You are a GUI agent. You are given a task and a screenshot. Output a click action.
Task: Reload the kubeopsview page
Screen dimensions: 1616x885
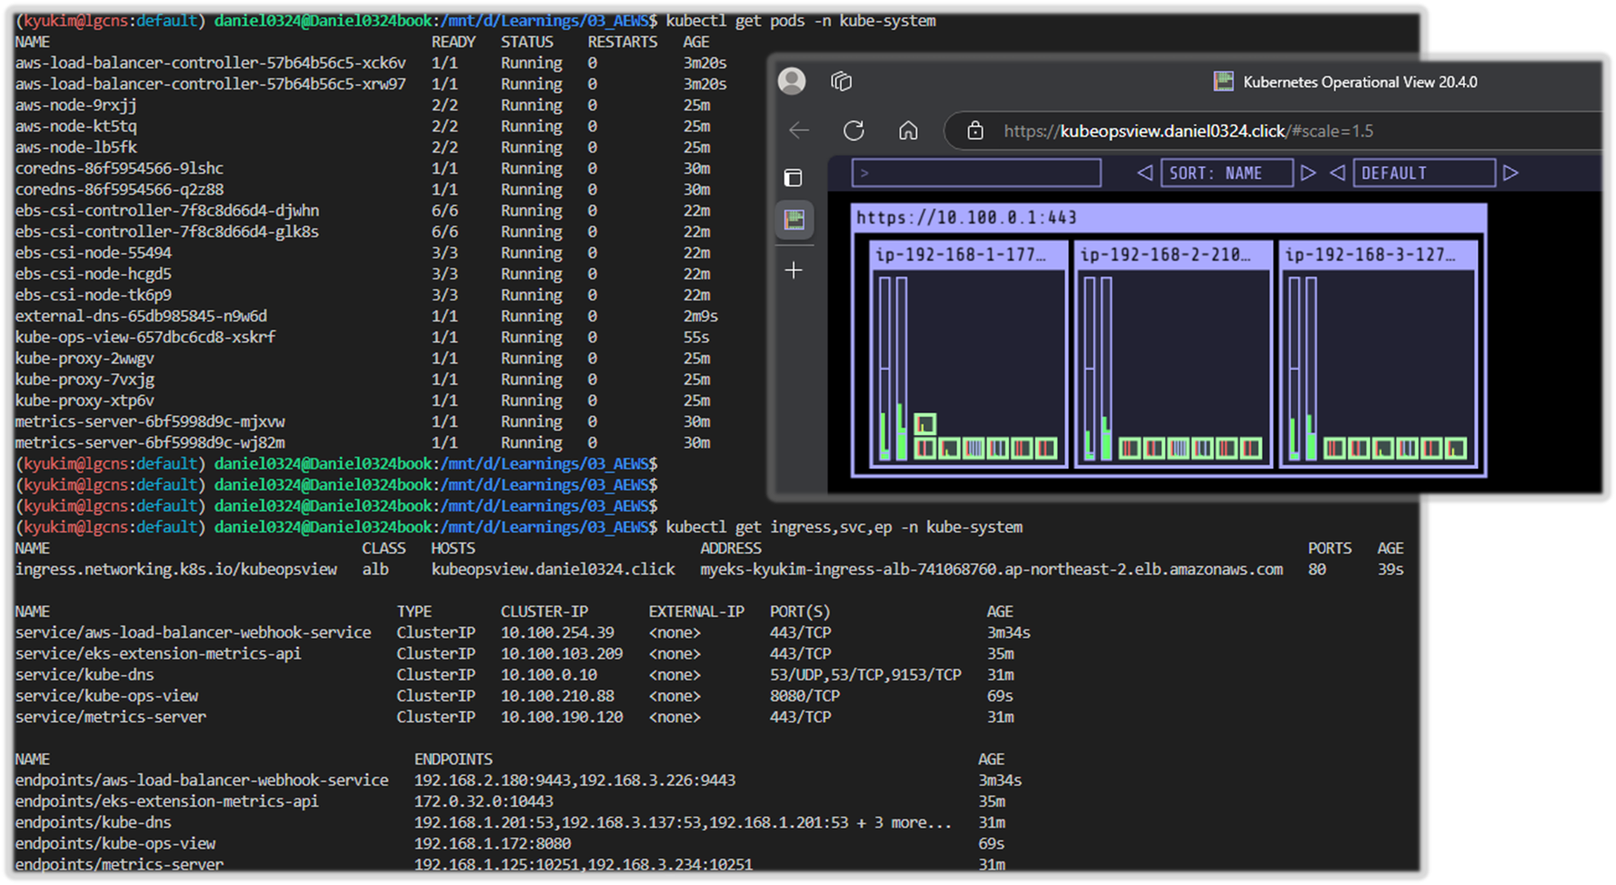click(x=854, y=130)
